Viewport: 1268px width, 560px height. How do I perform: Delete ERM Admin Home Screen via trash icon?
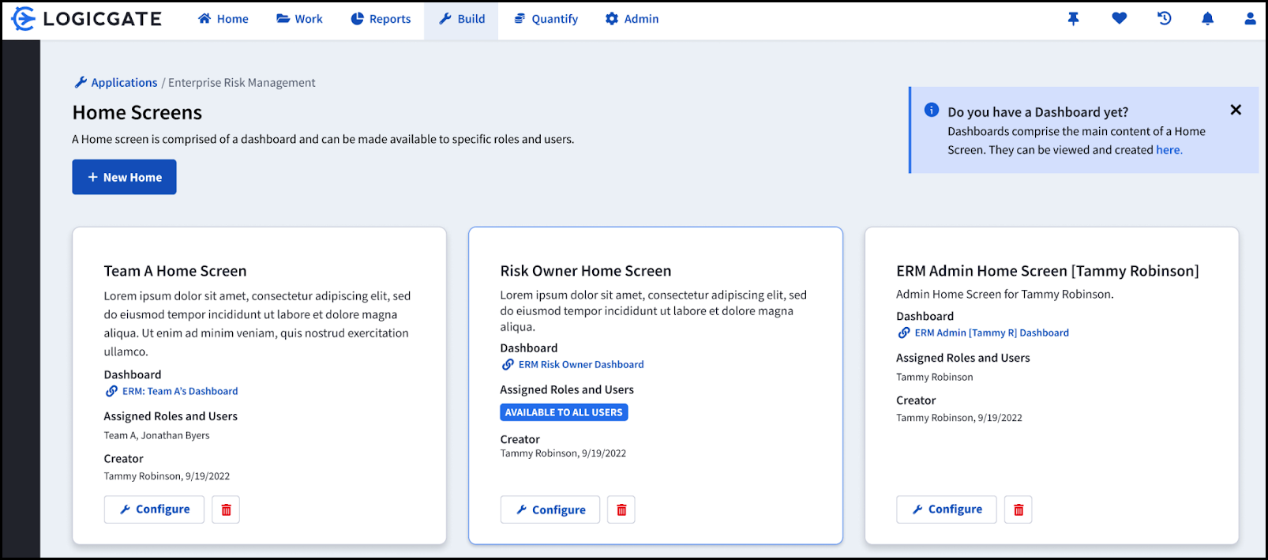point(1018,509)
